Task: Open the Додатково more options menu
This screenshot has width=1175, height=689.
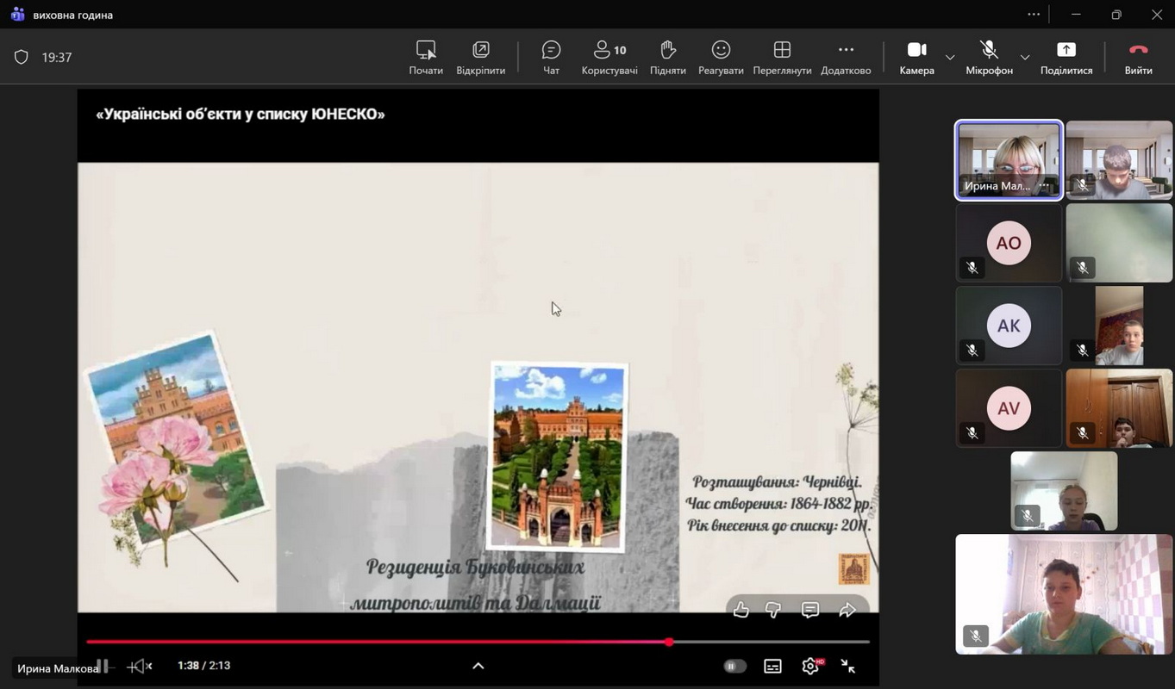Action: tap(846, 57)
